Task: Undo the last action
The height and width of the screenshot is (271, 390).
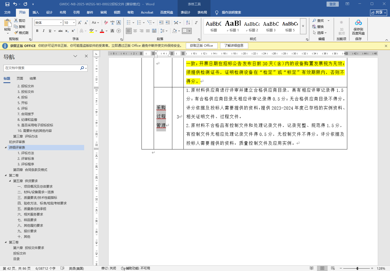Action: pos(15,4)
